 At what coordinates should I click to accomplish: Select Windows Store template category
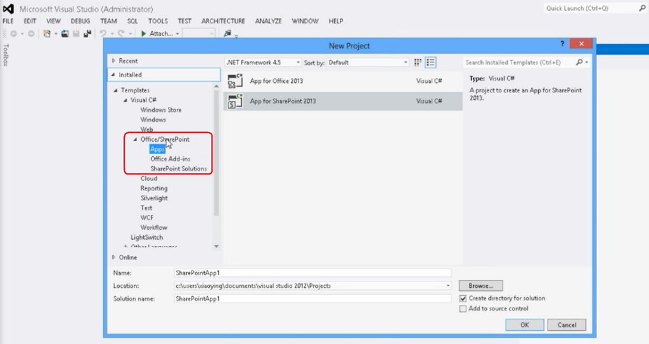(x=160, y=110)
